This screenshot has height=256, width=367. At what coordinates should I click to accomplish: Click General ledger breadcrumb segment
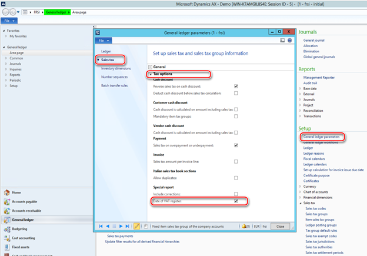pyautogui.click(x=56, y=12)
